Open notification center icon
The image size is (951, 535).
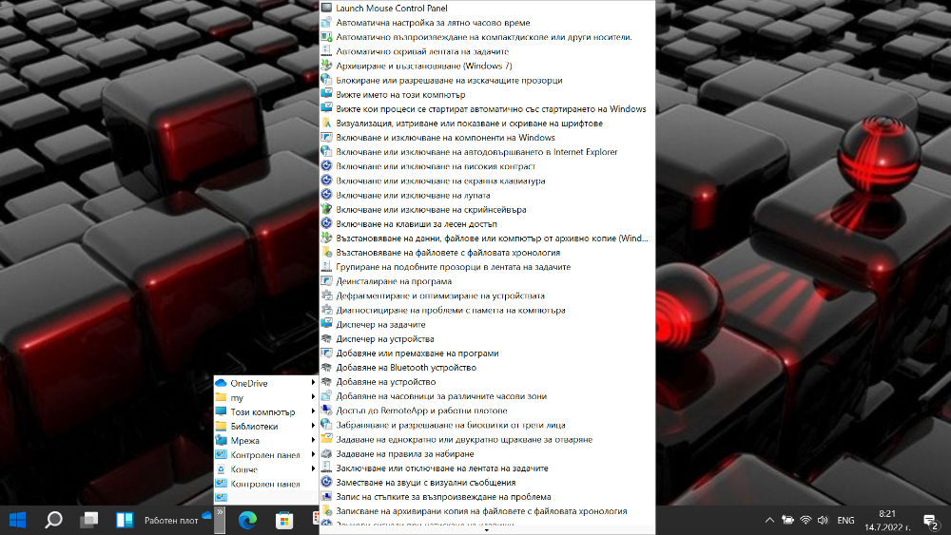(x=931, y=521)
